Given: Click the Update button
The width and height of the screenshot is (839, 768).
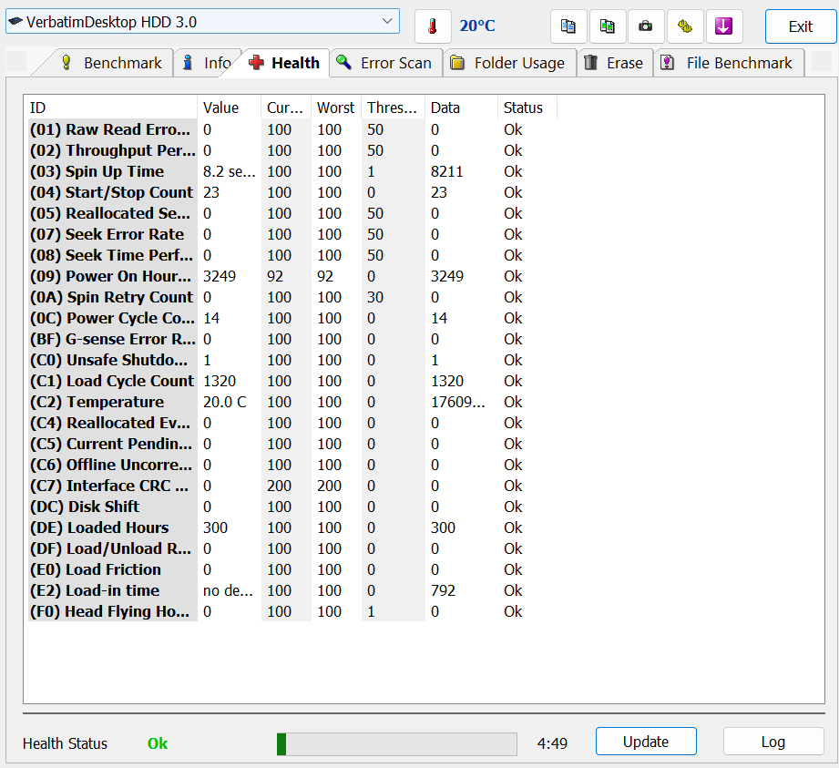Looking at the screenshot, I should tap(646, 742).
